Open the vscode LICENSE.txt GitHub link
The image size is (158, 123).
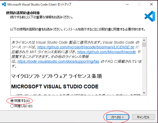click(x=86, y=47)
